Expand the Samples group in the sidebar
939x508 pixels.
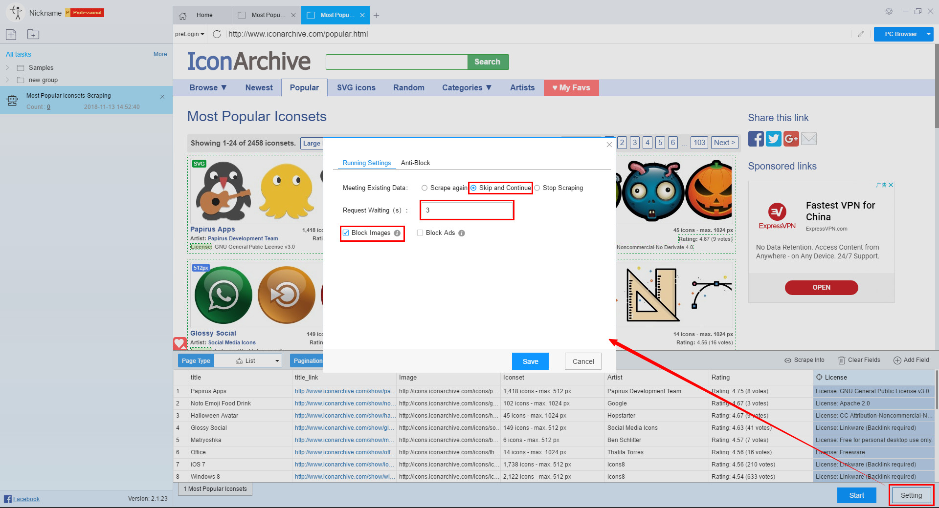tap(8, 67)
